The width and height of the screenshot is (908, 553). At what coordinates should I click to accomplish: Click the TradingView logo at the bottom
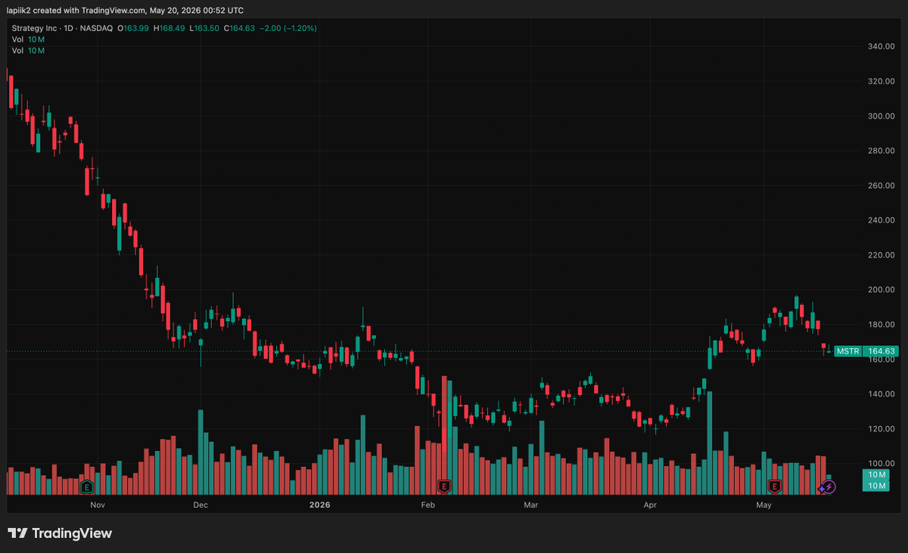coord(60,533)
